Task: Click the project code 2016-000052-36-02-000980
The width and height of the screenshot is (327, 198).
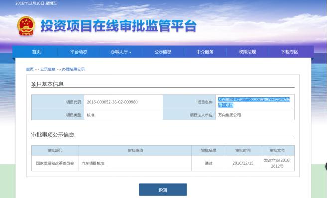Action: point(112,102)
